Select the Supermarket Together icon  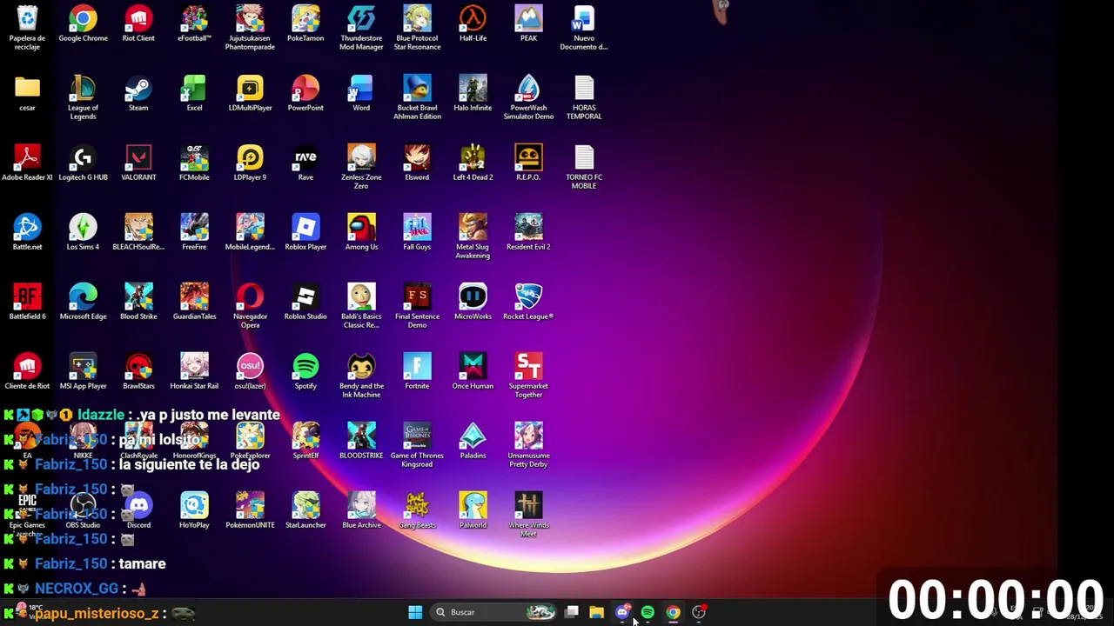pyautogui.click(x=528, y=376)
